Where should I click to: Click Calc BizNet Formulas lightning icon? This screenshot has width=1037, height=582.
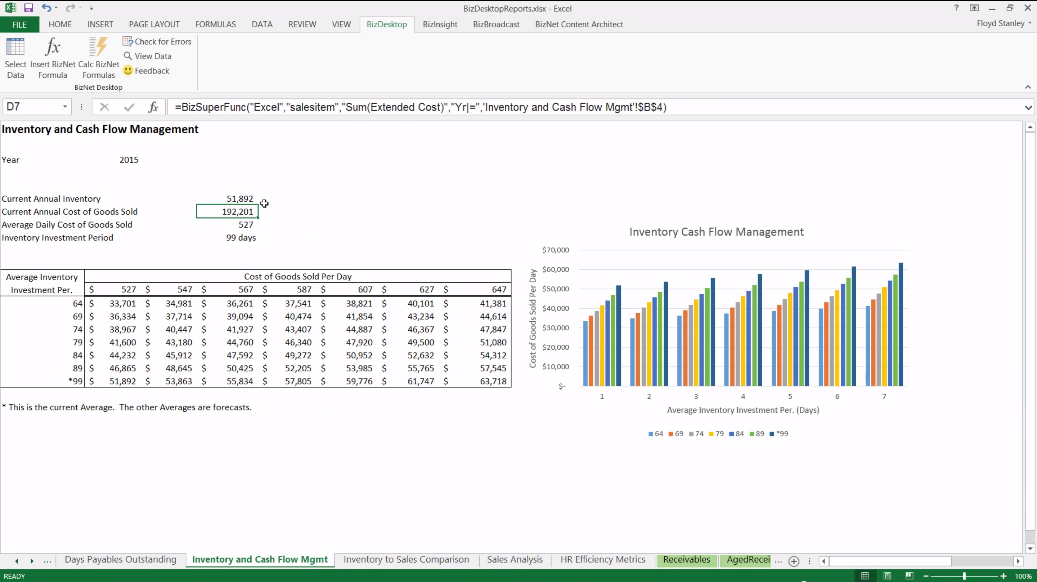pyautogui.click(x=99, y=48)
